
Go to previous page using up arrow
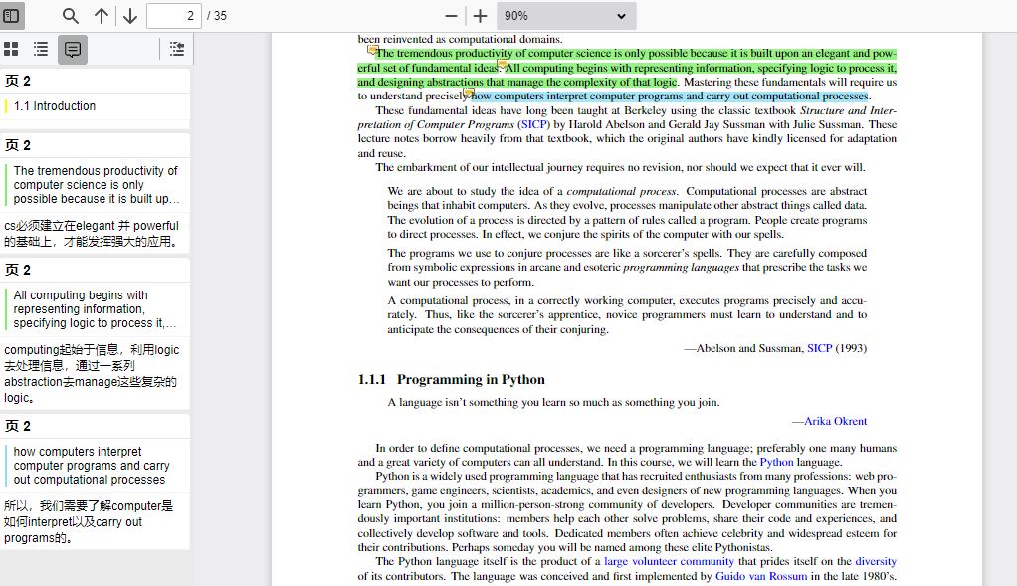pyautogui.click(x=102, y=16)
